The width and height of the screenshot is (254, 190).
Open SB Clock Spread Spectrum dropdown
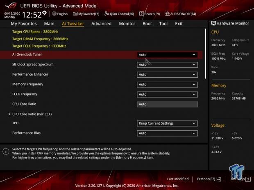(167, 65)
